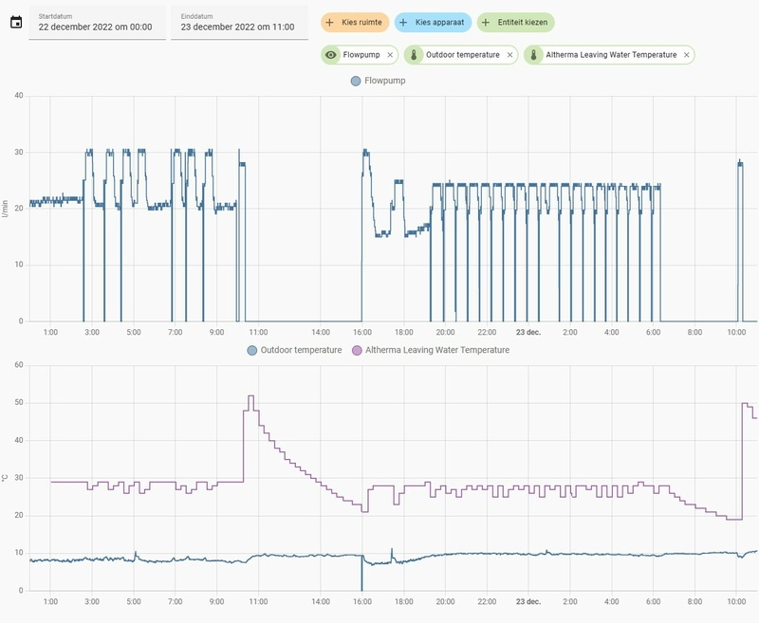
Task: Open the Entiteit kiezen entity picker
Action: point(515,22)
